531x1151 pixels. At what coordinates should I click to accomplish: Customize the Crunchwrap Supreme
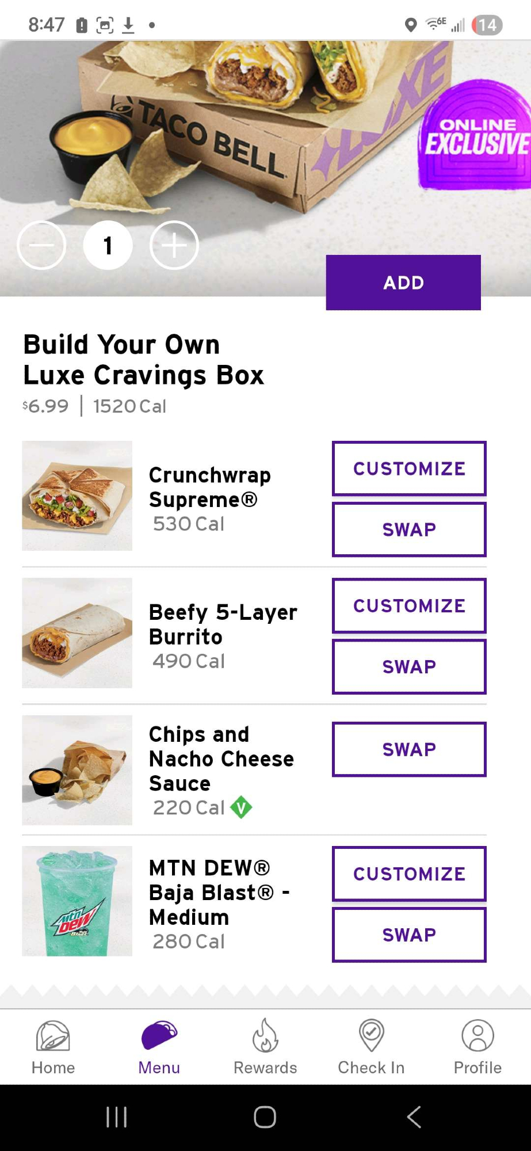point(409,468)
